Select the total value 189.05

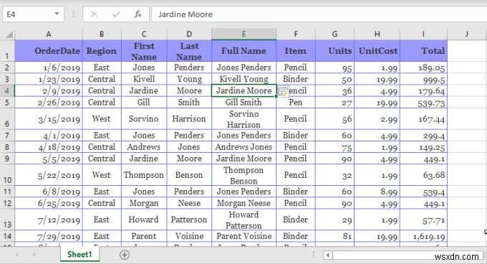point(423,67)
